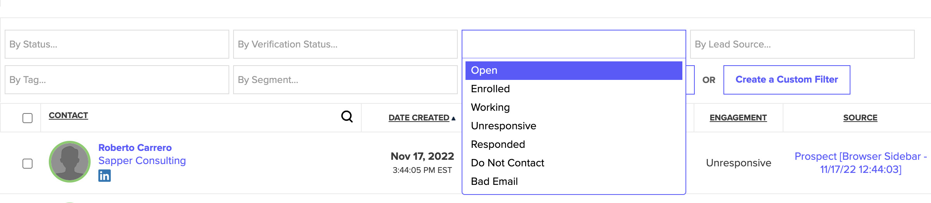The image size is (931, 203).
Task: Click the contact search magnifier icon
Action: point(347,117)
